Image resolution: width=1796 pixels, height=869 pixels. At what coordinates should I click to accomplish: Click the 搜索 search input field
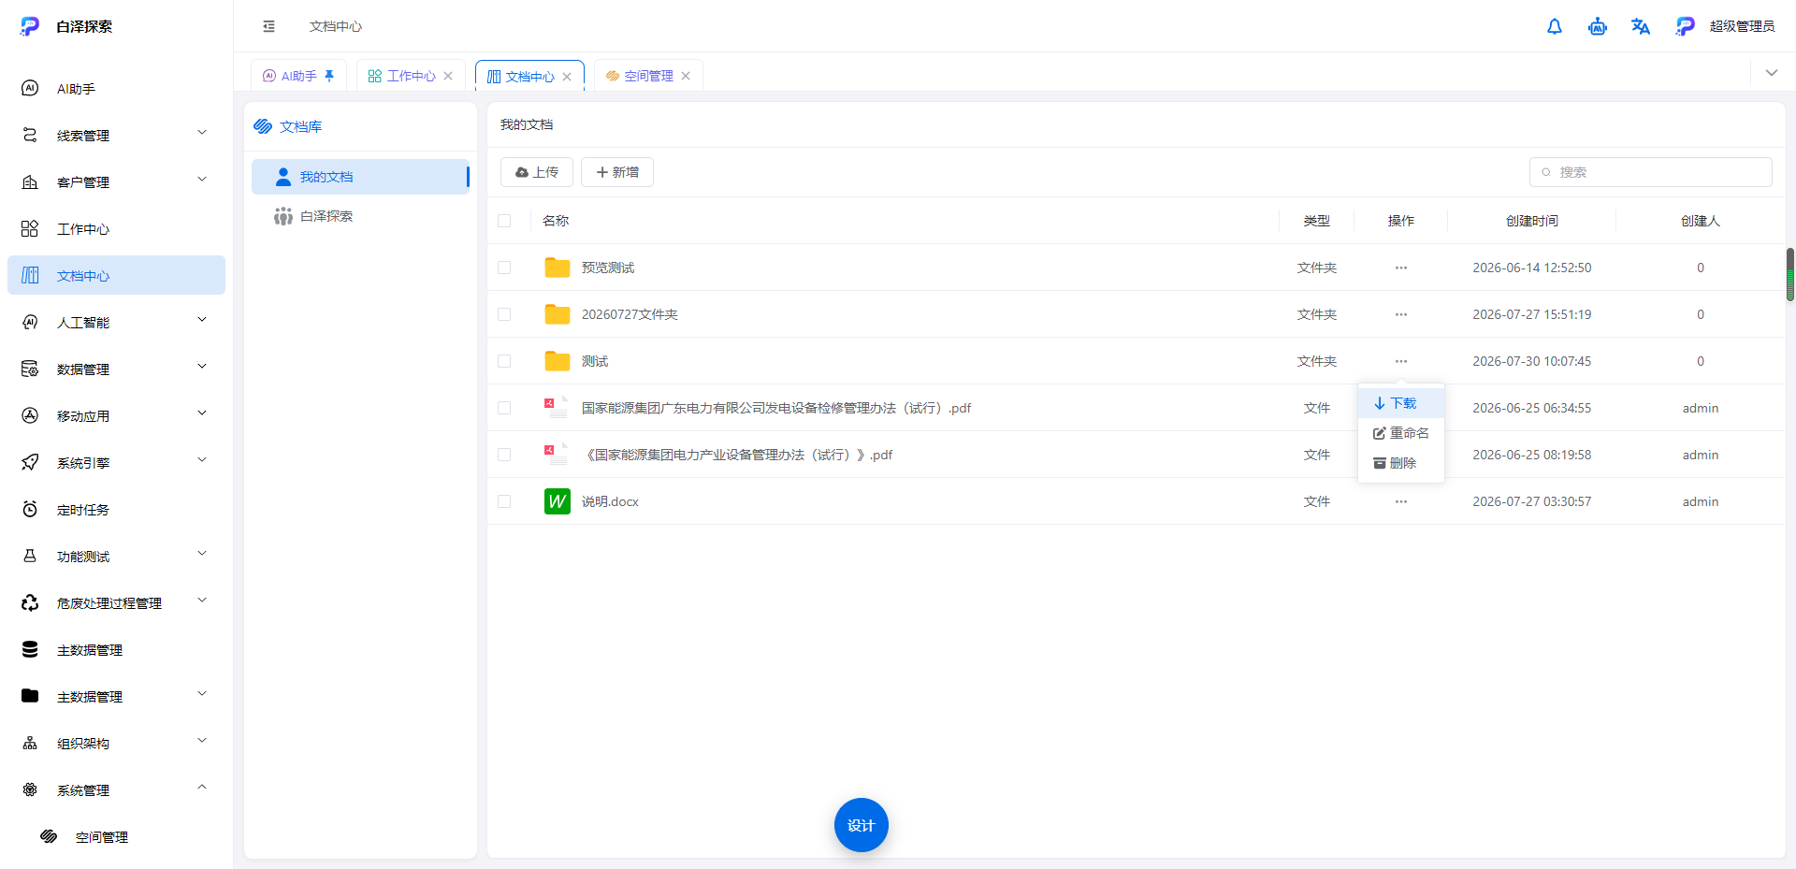click(1651, 172)
